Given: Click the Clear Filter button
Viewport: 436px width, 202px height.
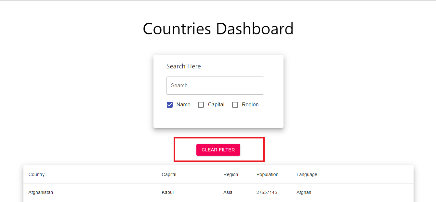Looking at the screenshot, I should [x=218, y=149].
